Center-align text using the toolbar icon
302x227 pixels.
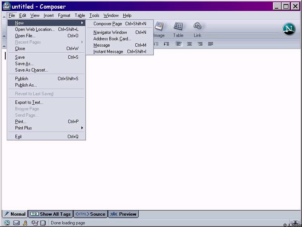189,44
